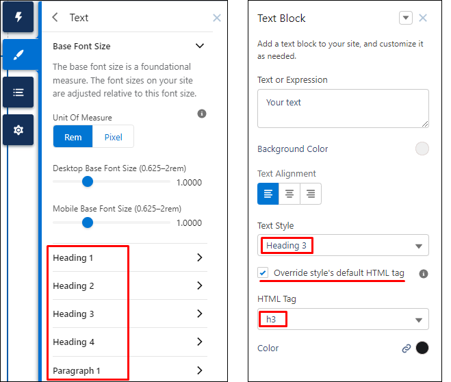Select the Pixel unit option
This screenshot has height=382, width=451.
coord(113,137)
